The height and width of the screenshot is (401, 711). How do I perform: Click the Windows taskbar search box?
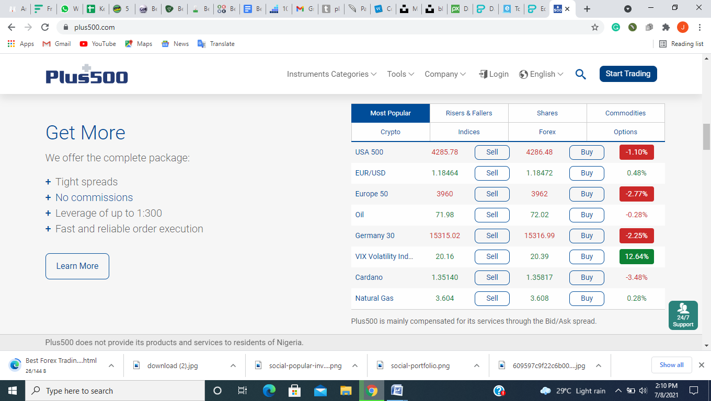114,391
